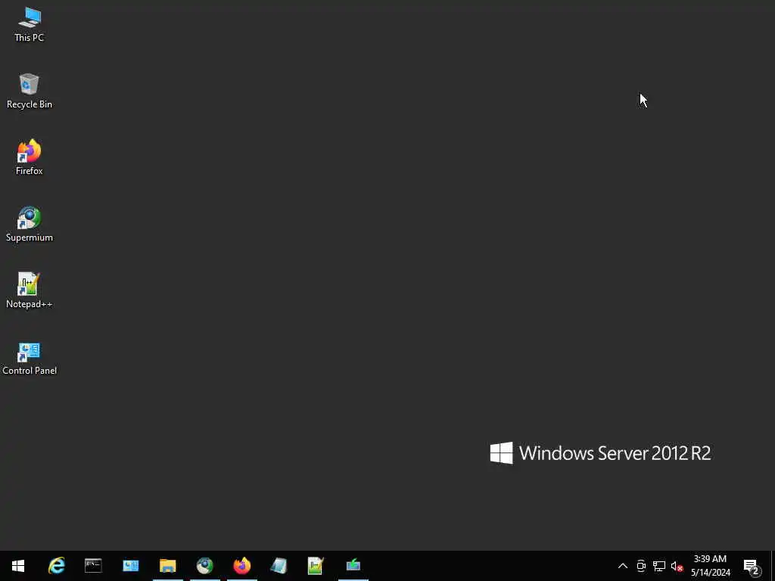Viewport: 775px width, 581px height.
Task: Launch Internet Explorer from the taskbar
Action: 56,566
